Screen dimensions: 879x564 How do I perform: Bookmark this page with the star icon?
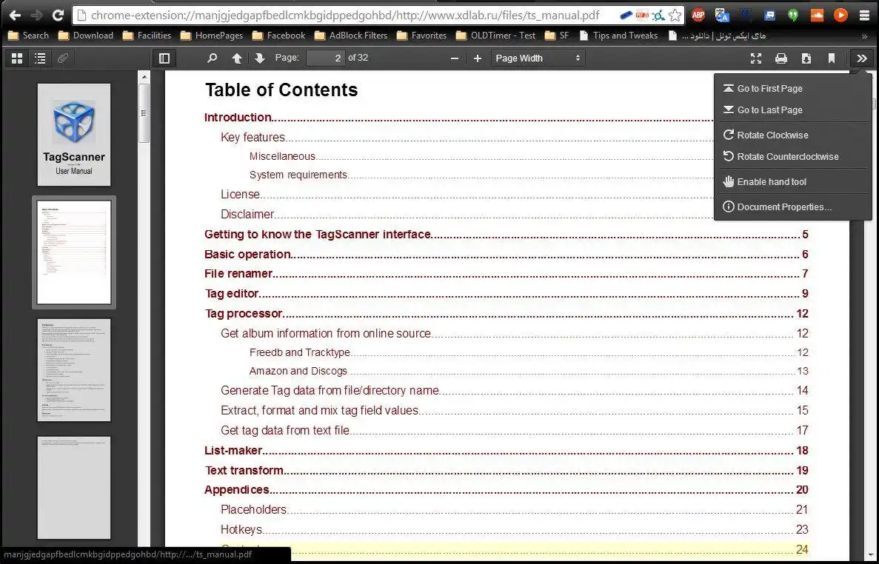point(675,15)
